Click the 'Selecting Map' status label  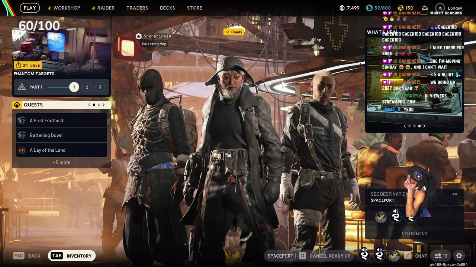(154, 44)
